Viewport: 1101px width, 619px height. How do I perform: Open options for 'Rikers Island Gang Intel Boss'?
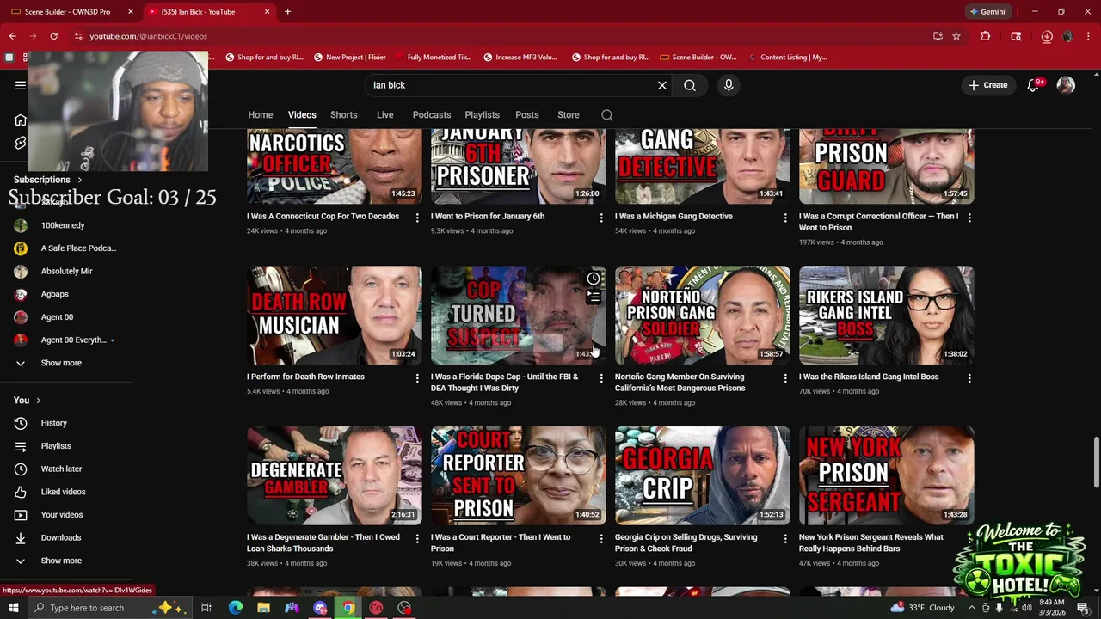[969, 378]
